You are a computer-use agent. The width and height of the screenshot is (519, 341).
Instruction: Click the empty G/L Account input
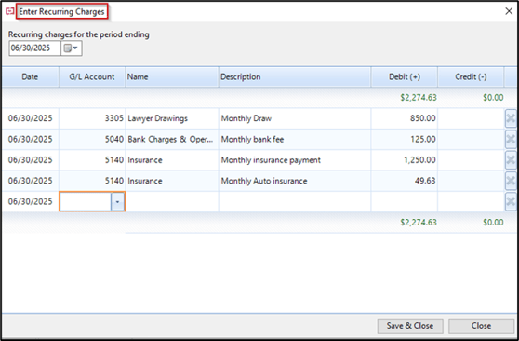click(x=86, y=201)
